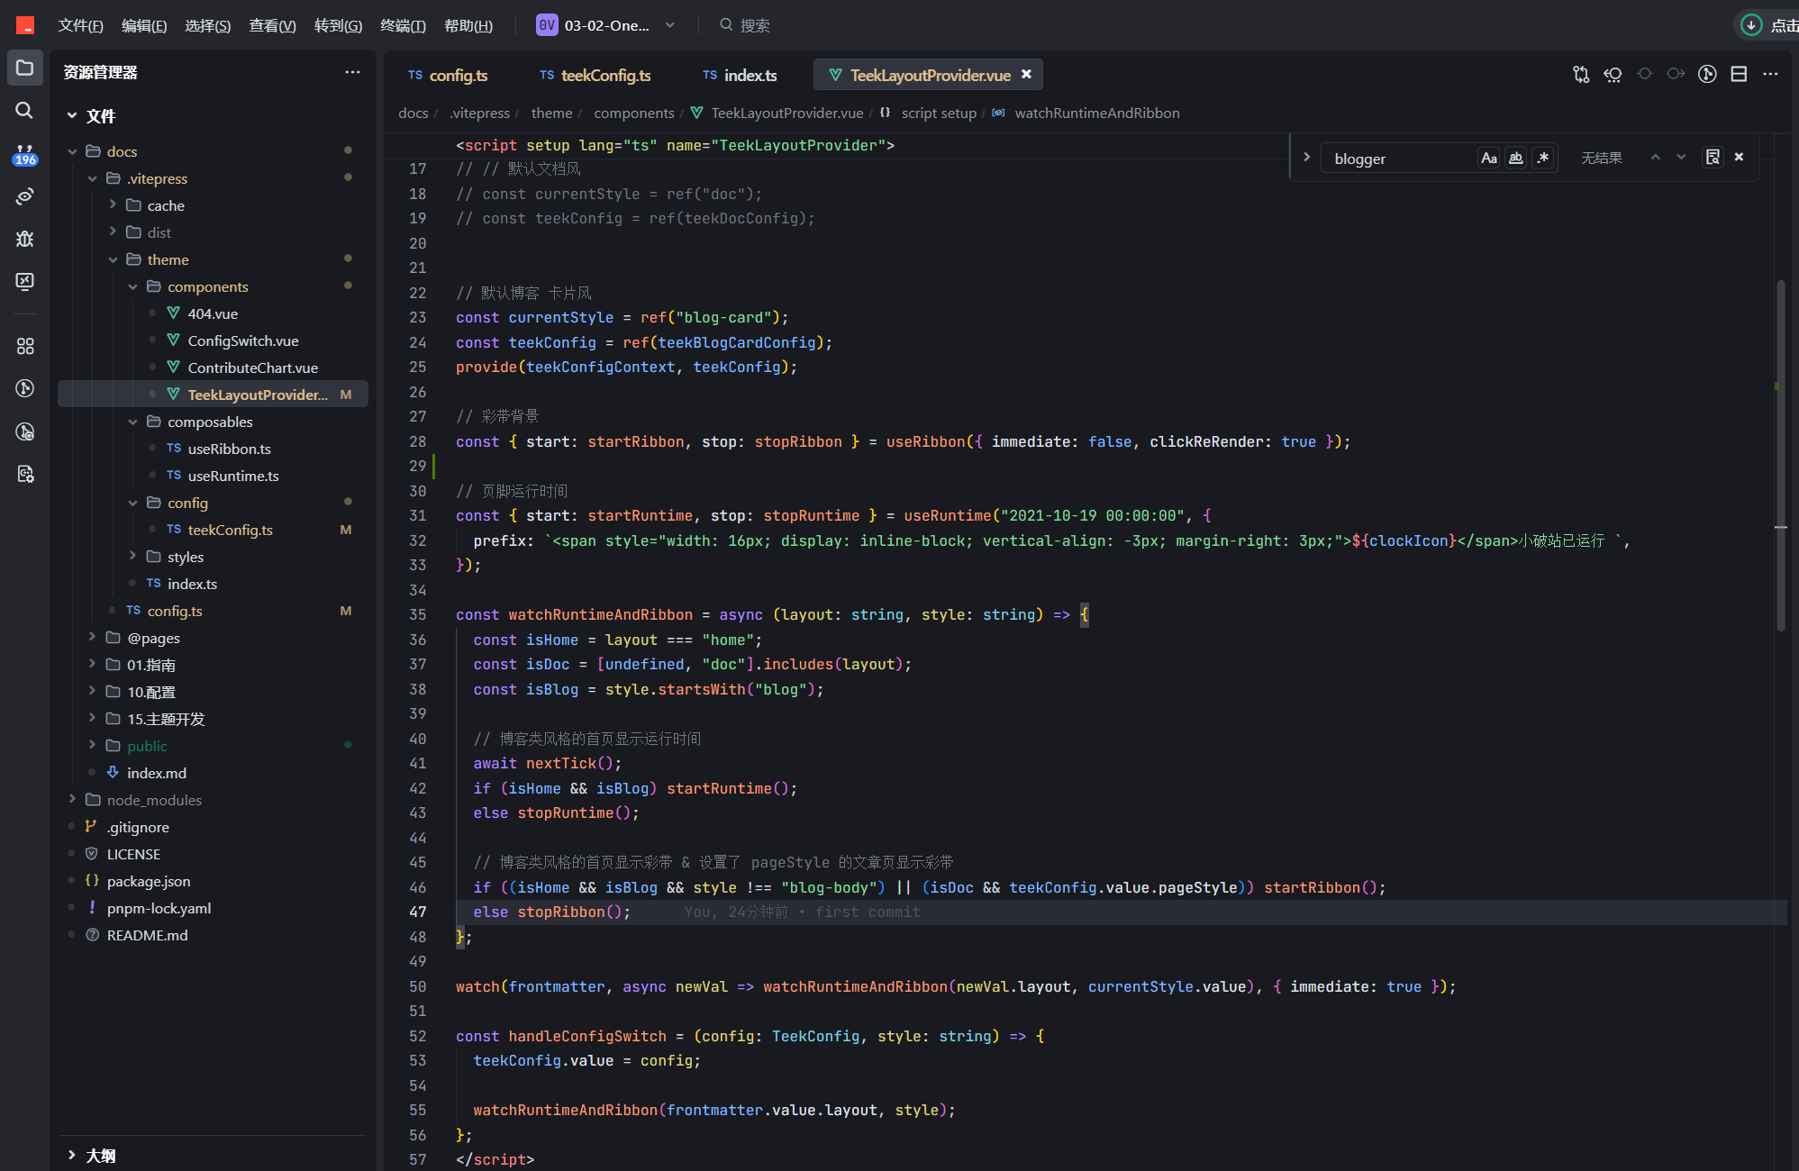Switch to the config.ts tab
This screenshot has height=1171, width=1799.
[x=448, y=76]
